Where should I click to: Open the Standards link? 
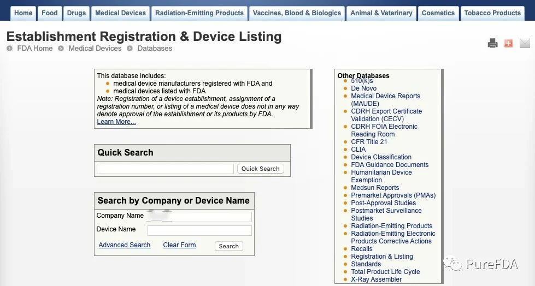click(x=366, y=264)
